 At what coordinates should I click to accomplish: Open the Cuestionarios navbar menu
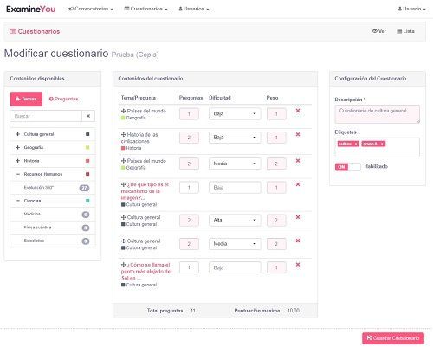pyautogui.click(x=145, y=9)
